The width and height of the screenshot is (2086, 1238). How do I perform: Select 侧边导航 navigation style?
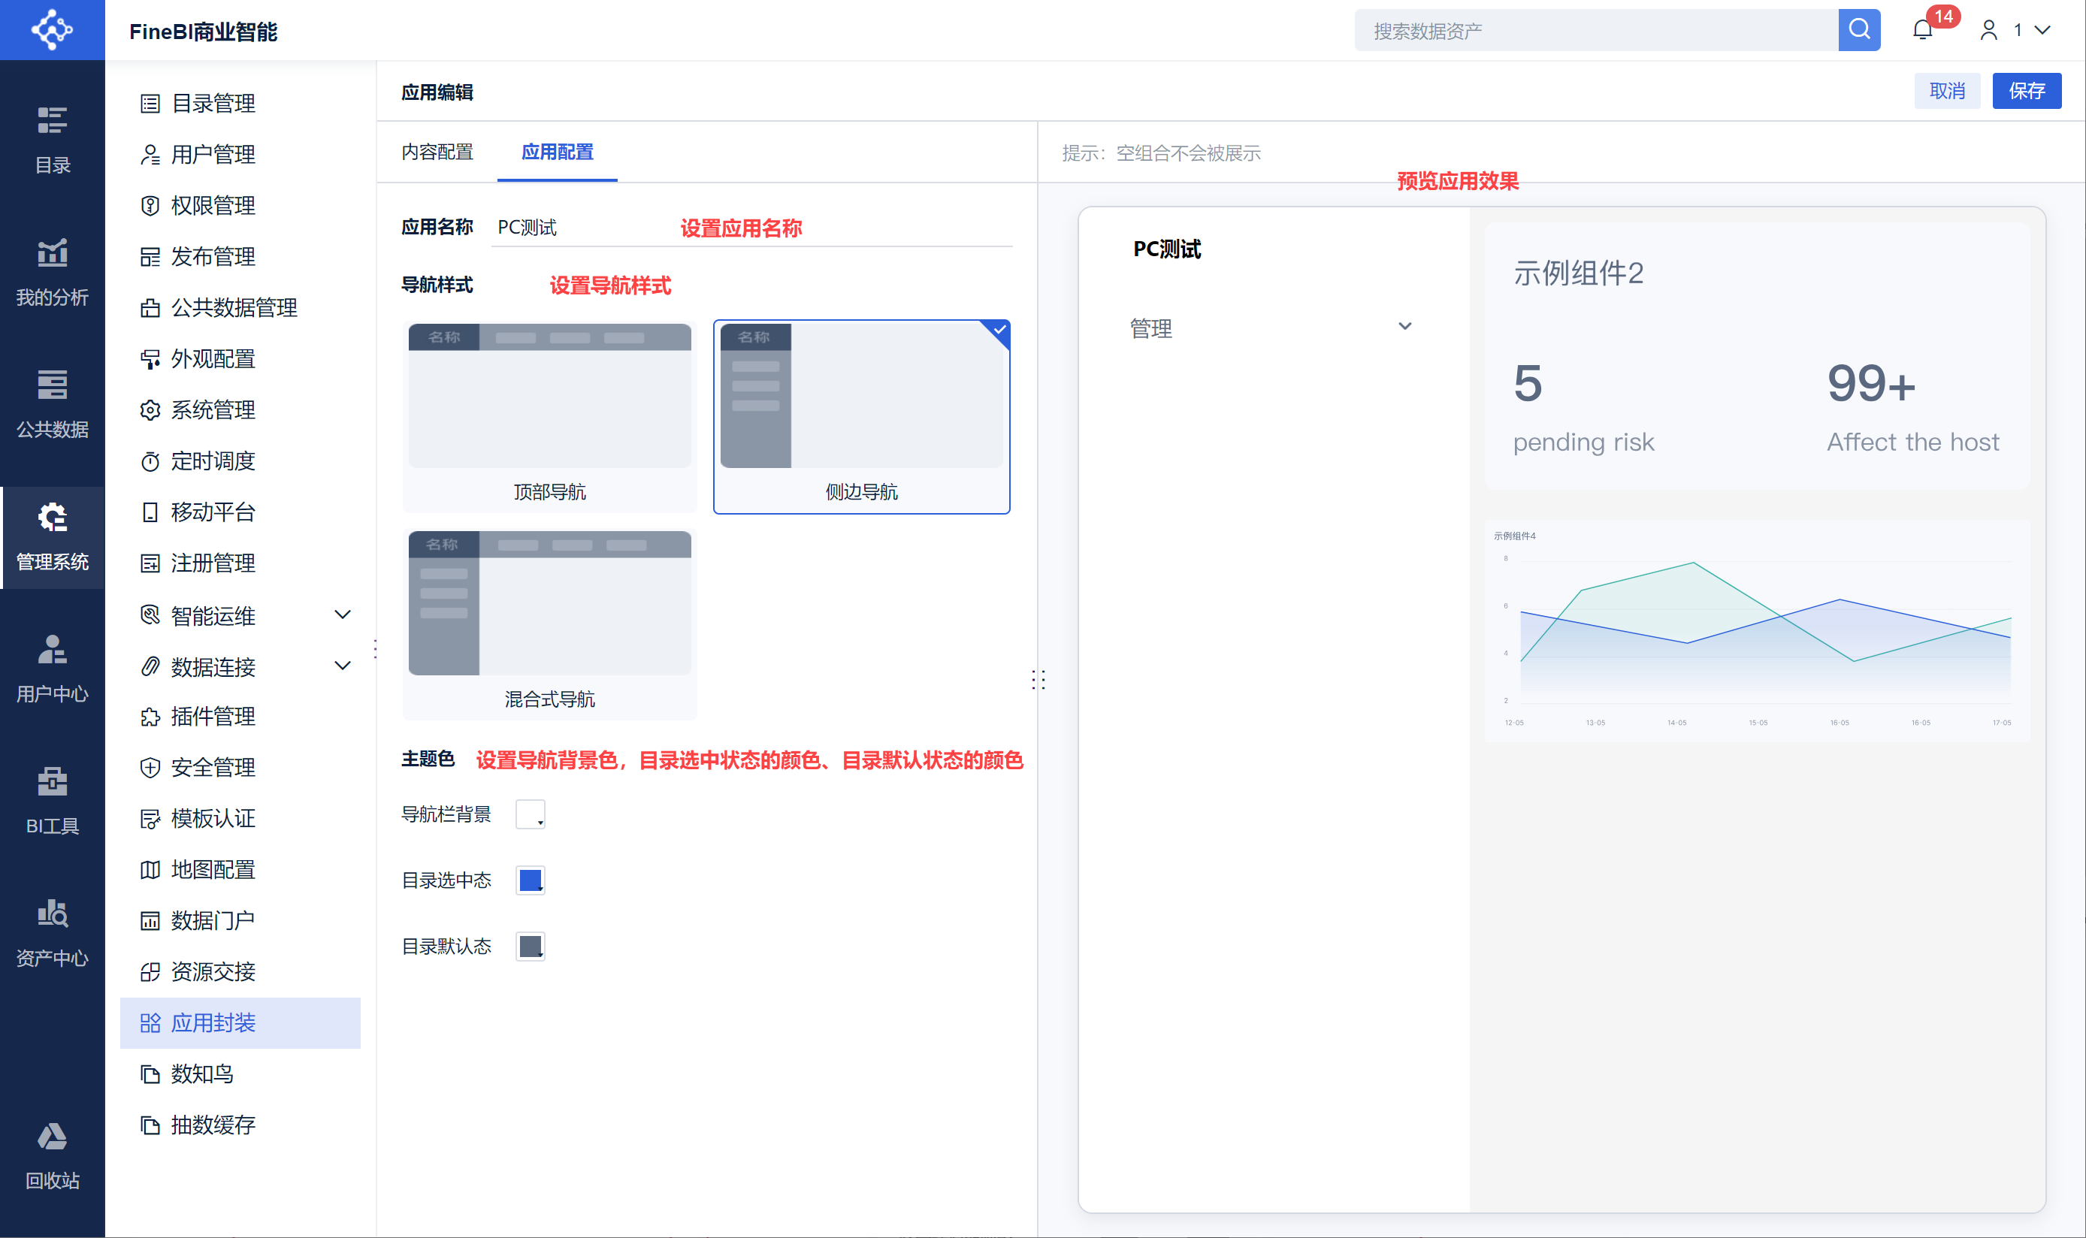861,415
